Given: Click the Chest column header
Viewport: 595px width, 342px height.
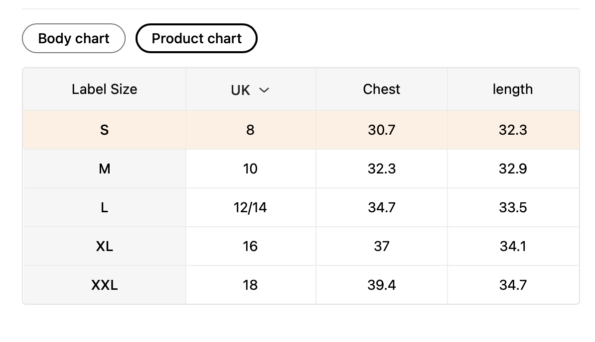Looking at the screenshot, I should [381, 89].
